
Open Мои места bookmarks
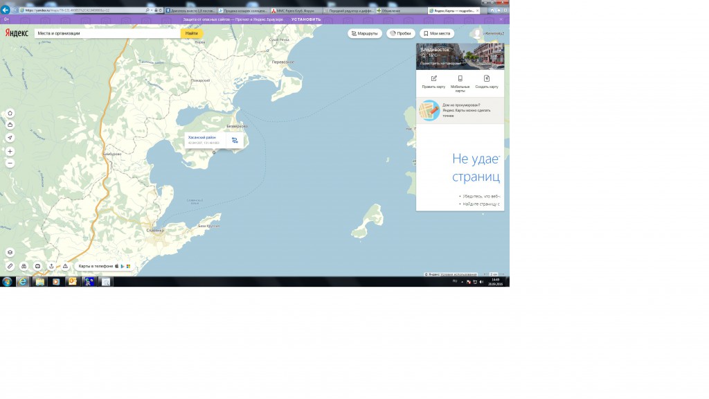(436, 33)
